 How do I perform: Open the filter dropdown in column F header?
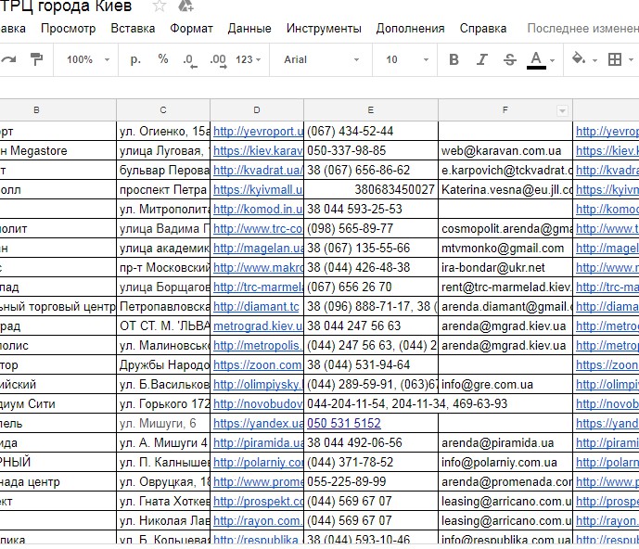pyautogui.click(x=562, y=110)
